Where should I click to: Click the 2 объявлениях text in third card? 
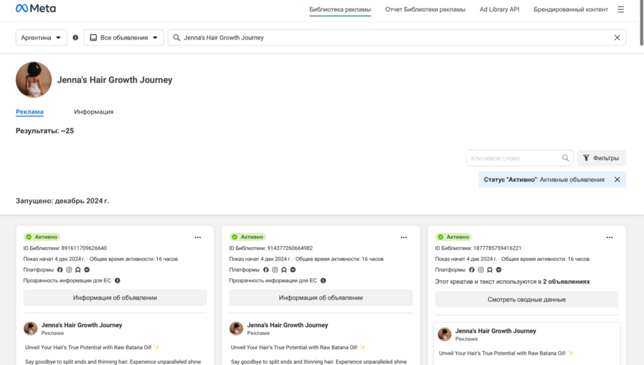[567, 281]
